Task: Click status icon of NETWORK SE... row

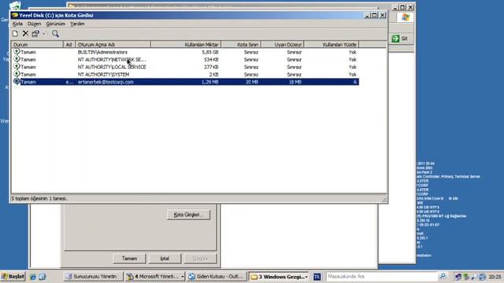Action: (x=17, y=59)
